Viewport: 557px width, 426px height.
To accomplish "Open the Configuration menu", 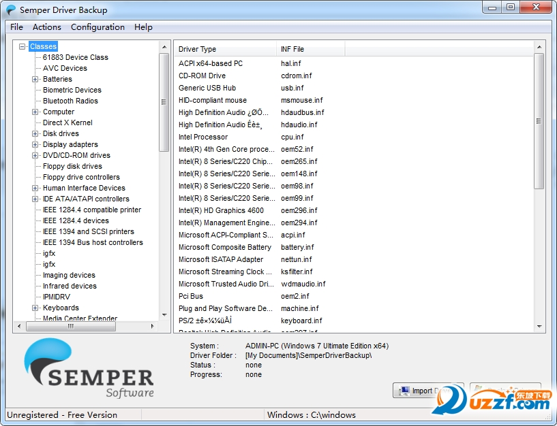I will tap(97, 27).
